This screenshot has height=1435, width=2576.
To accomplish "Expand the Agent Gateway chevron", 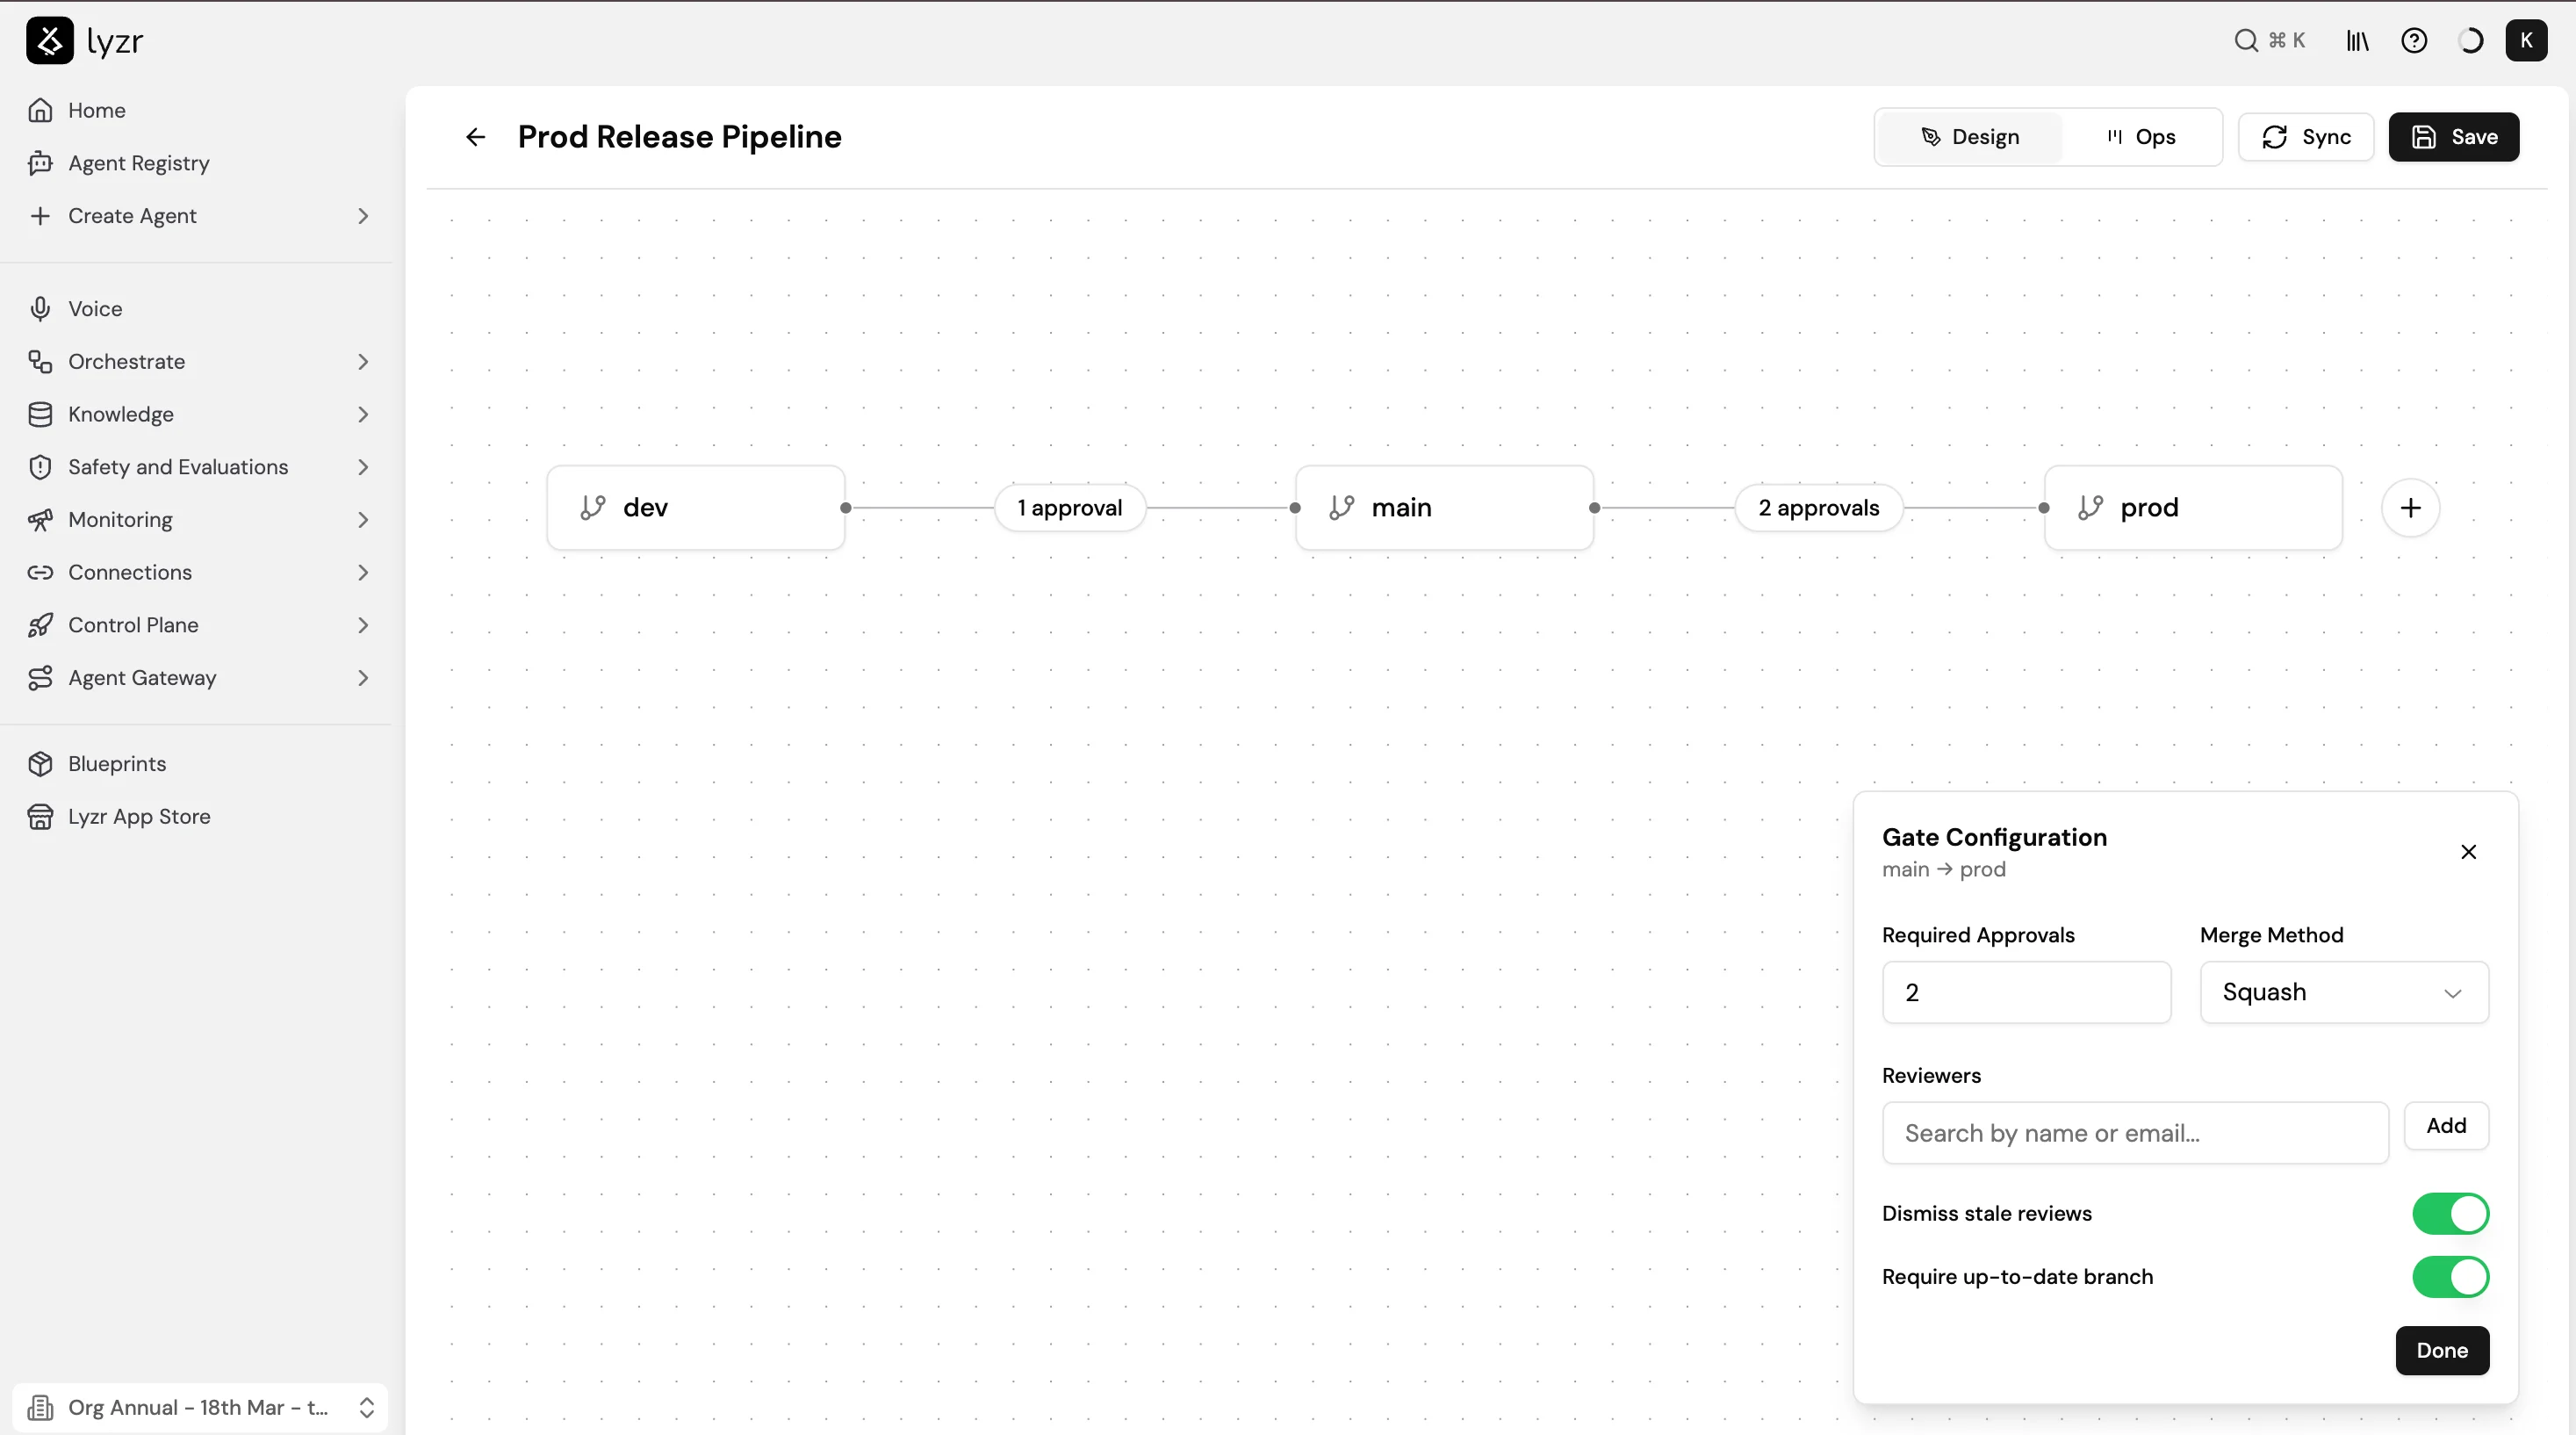I will [363, 678].
